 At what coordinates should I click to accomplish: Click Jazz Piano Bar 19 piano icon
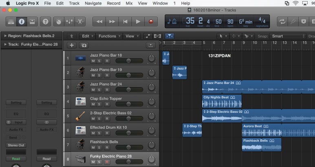click(x=81, y=73)
